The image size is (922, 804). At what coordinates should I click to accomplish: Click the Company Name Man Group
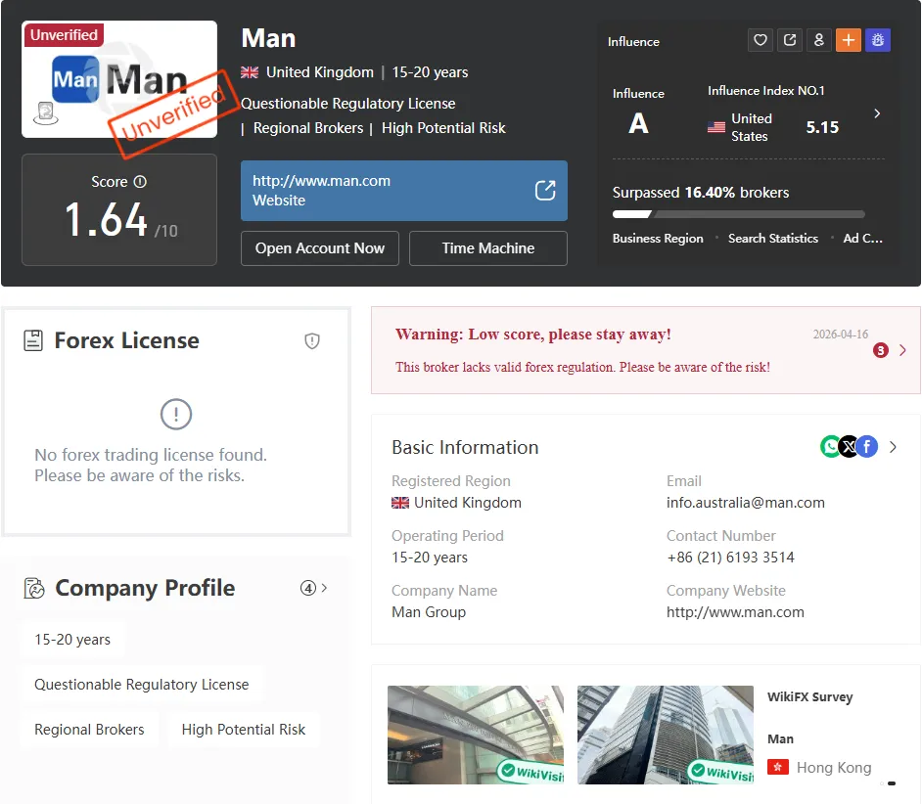429,612
